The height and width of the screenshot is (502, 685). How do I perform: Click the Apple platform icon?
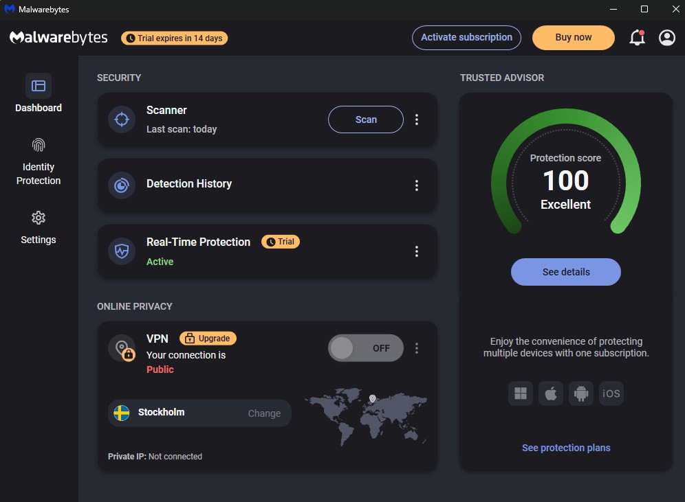point(550,393)
